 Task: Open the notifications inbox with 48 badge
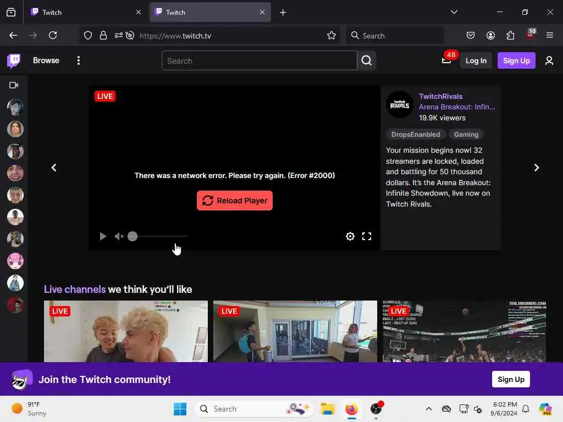pyautogui.click(x=446, y=60)
